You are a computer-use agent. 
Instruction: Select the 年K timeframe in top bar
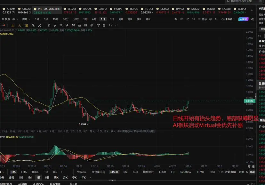pyautogui.click(x=148, y=19)
